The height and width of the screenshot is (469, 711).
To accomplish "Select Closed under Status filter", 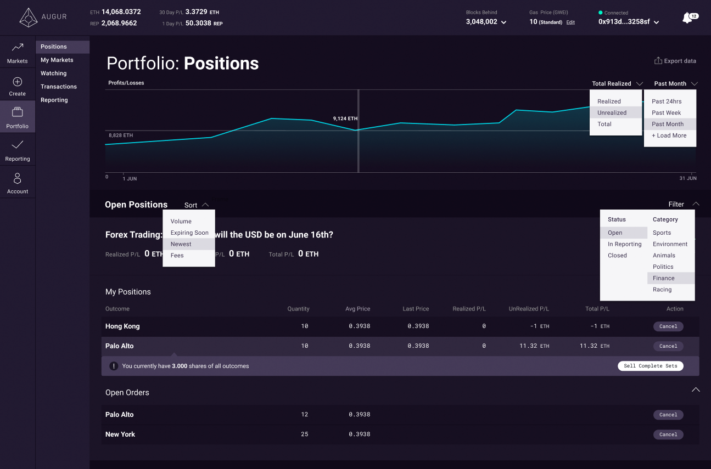I will (x=617, y=255).
